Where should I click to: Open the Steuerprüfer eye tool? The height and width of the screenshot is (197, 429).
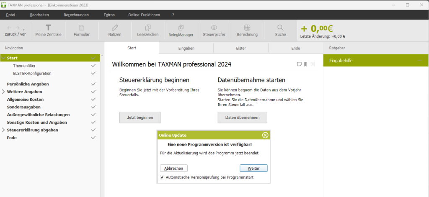(214, 31)
